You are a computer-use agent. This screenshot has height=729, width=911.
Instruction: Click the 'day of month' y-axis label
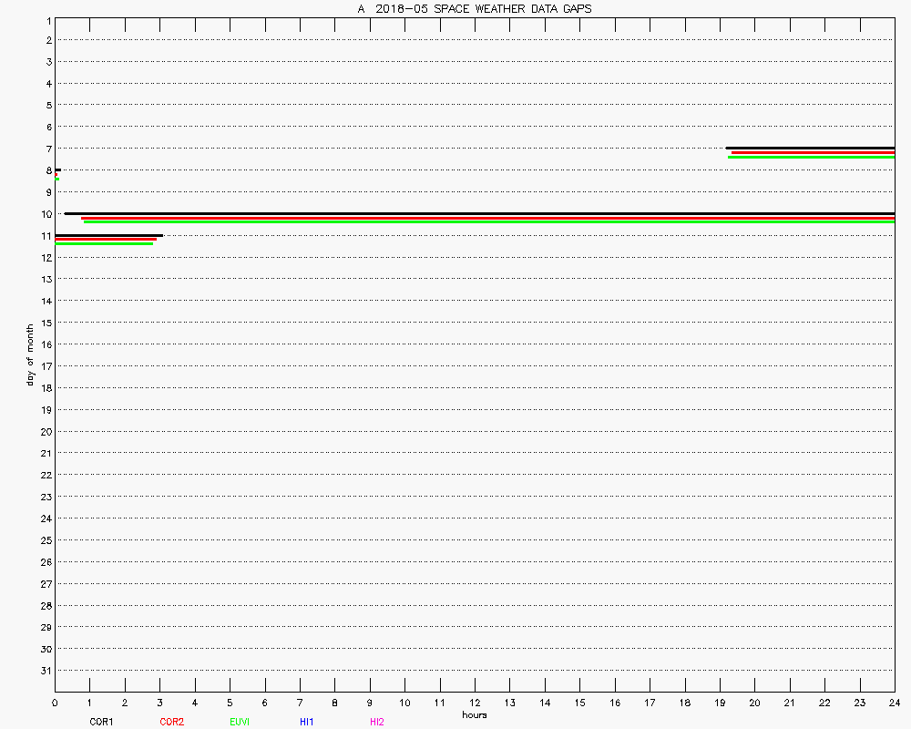click(30, 354)
